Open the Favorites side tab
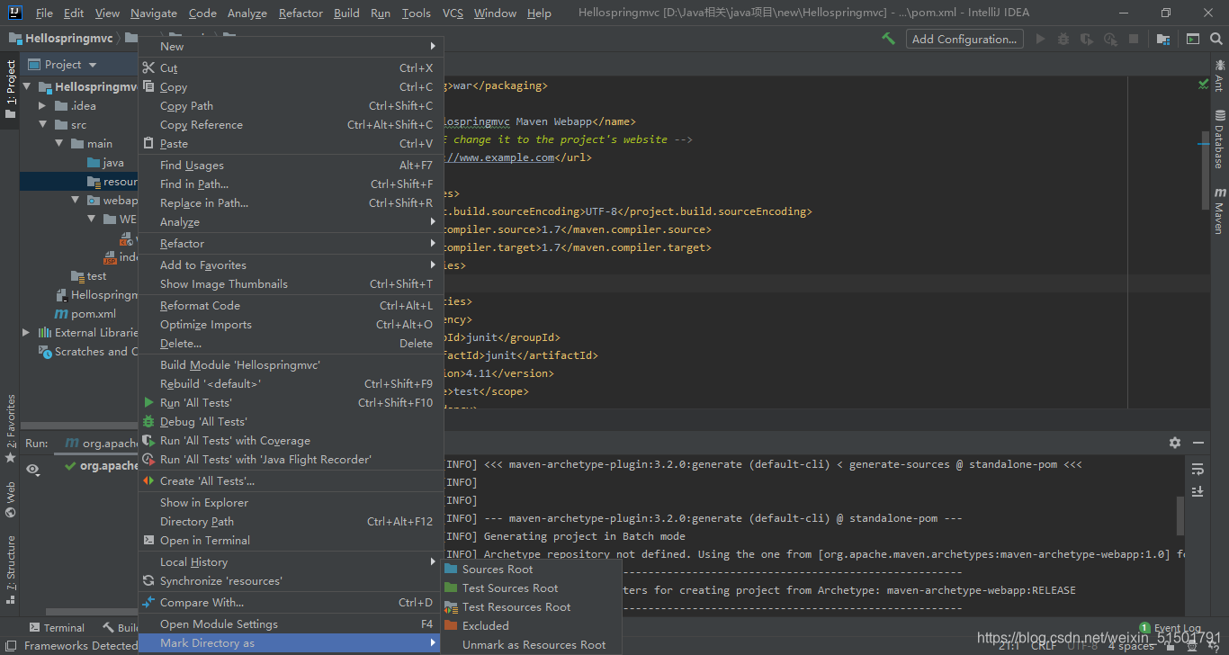The image size is (1229, 655). click(10, 428)
